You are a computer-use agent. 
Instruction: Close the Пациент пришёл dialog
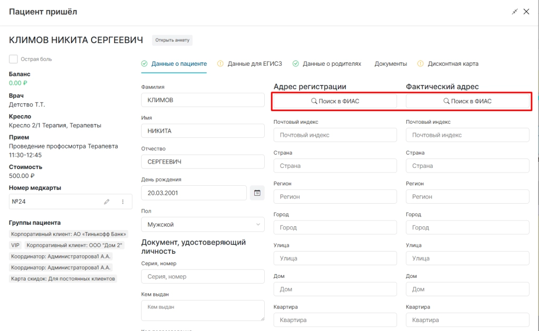[x=526, y=12]
